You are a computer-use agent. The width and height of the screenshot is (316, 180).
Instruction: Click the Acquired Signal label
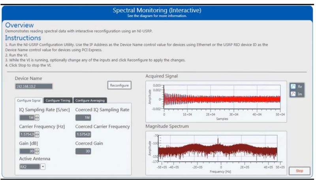pyautogui.click(x=162, y=76)
